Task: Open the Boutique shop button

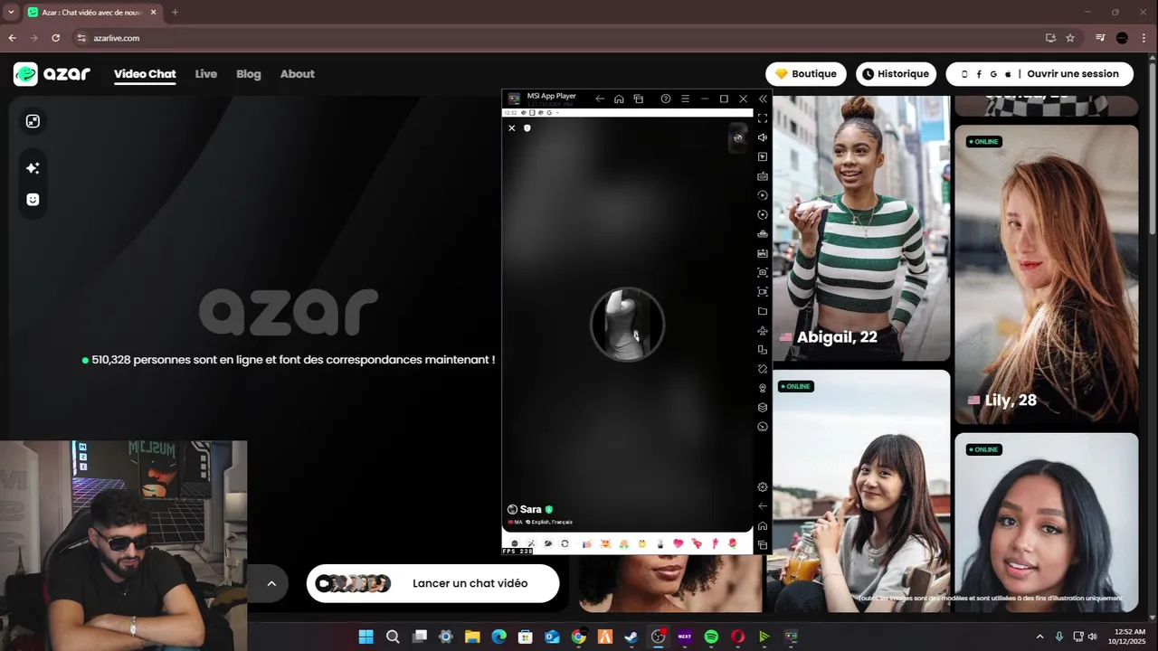Action: tap(806, 74)
